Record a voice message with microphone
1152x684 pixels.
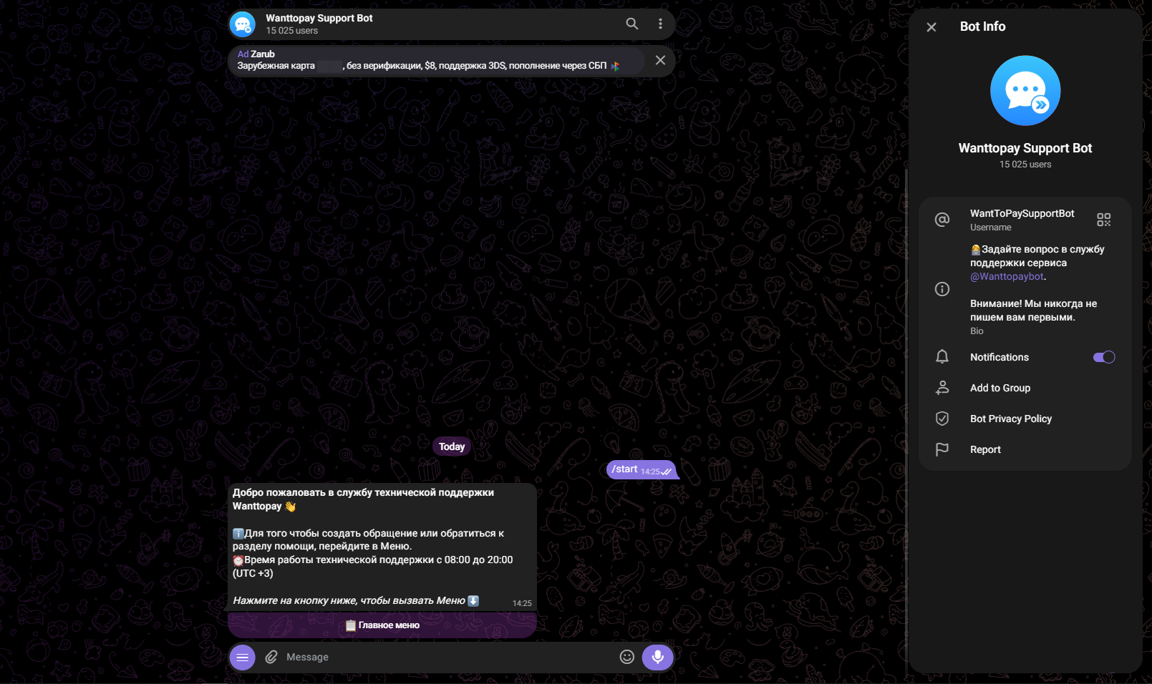click(x=657, y=657)
